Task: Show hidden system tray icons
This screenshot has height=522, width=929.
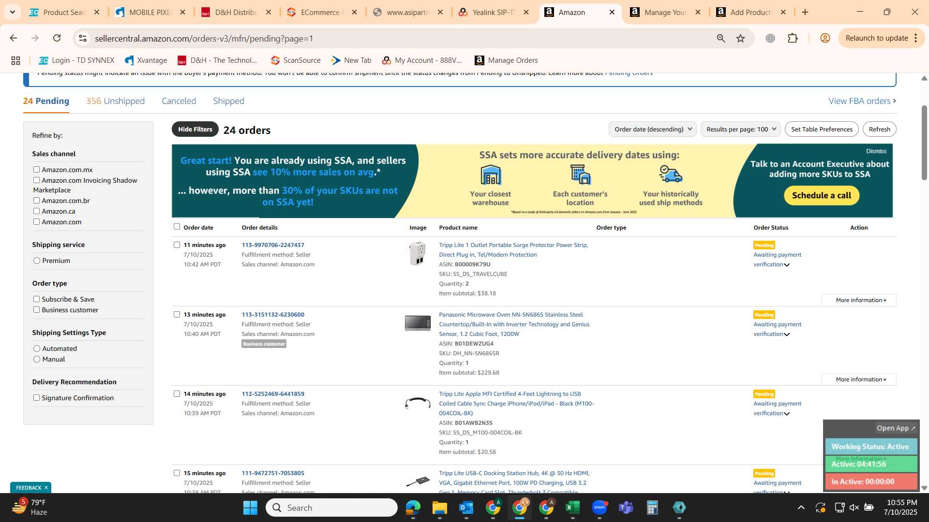Action: [801, 507]
